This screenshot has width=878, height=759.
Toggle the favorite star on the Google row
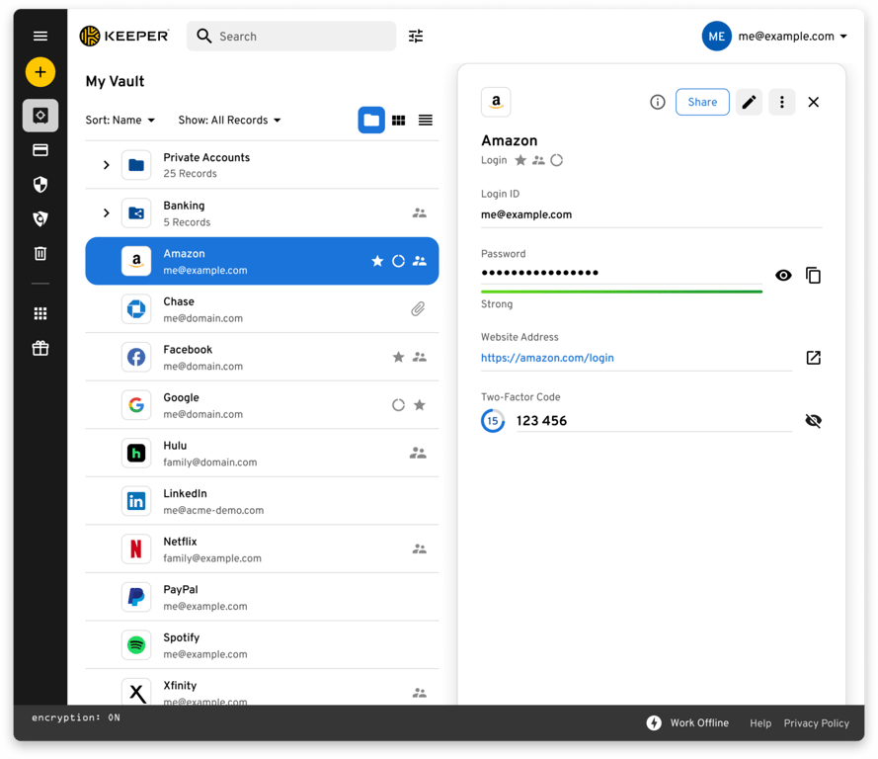[x=420, y=405]
